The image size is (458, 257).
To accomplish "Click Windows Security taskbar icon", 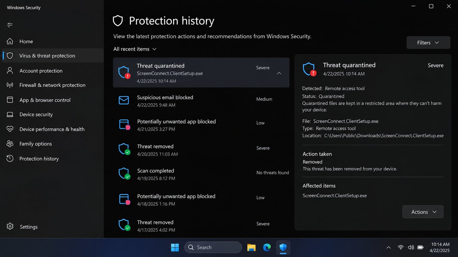I will tap(283, 247).
